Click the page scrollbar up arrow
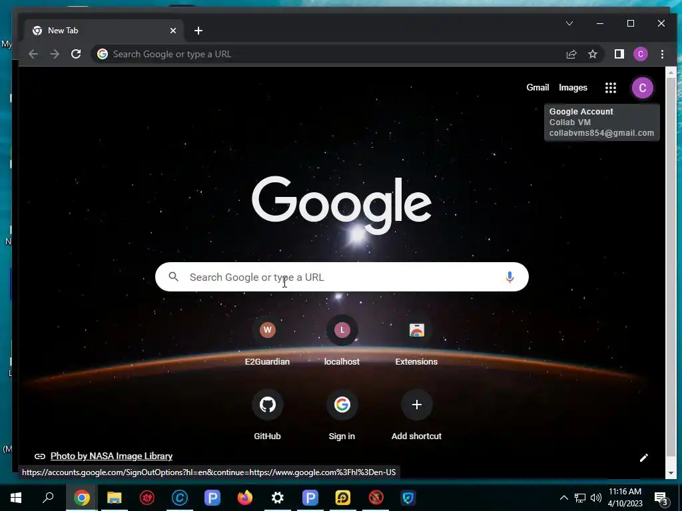The image size is (682, 511). coord(671,73)
